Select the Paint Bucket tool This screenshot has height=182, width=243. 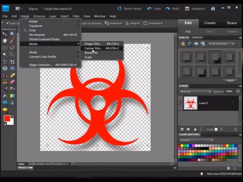(5, 96)
